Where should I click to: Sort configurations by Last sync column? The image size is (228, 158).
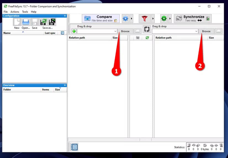click(x=50, y=33)
